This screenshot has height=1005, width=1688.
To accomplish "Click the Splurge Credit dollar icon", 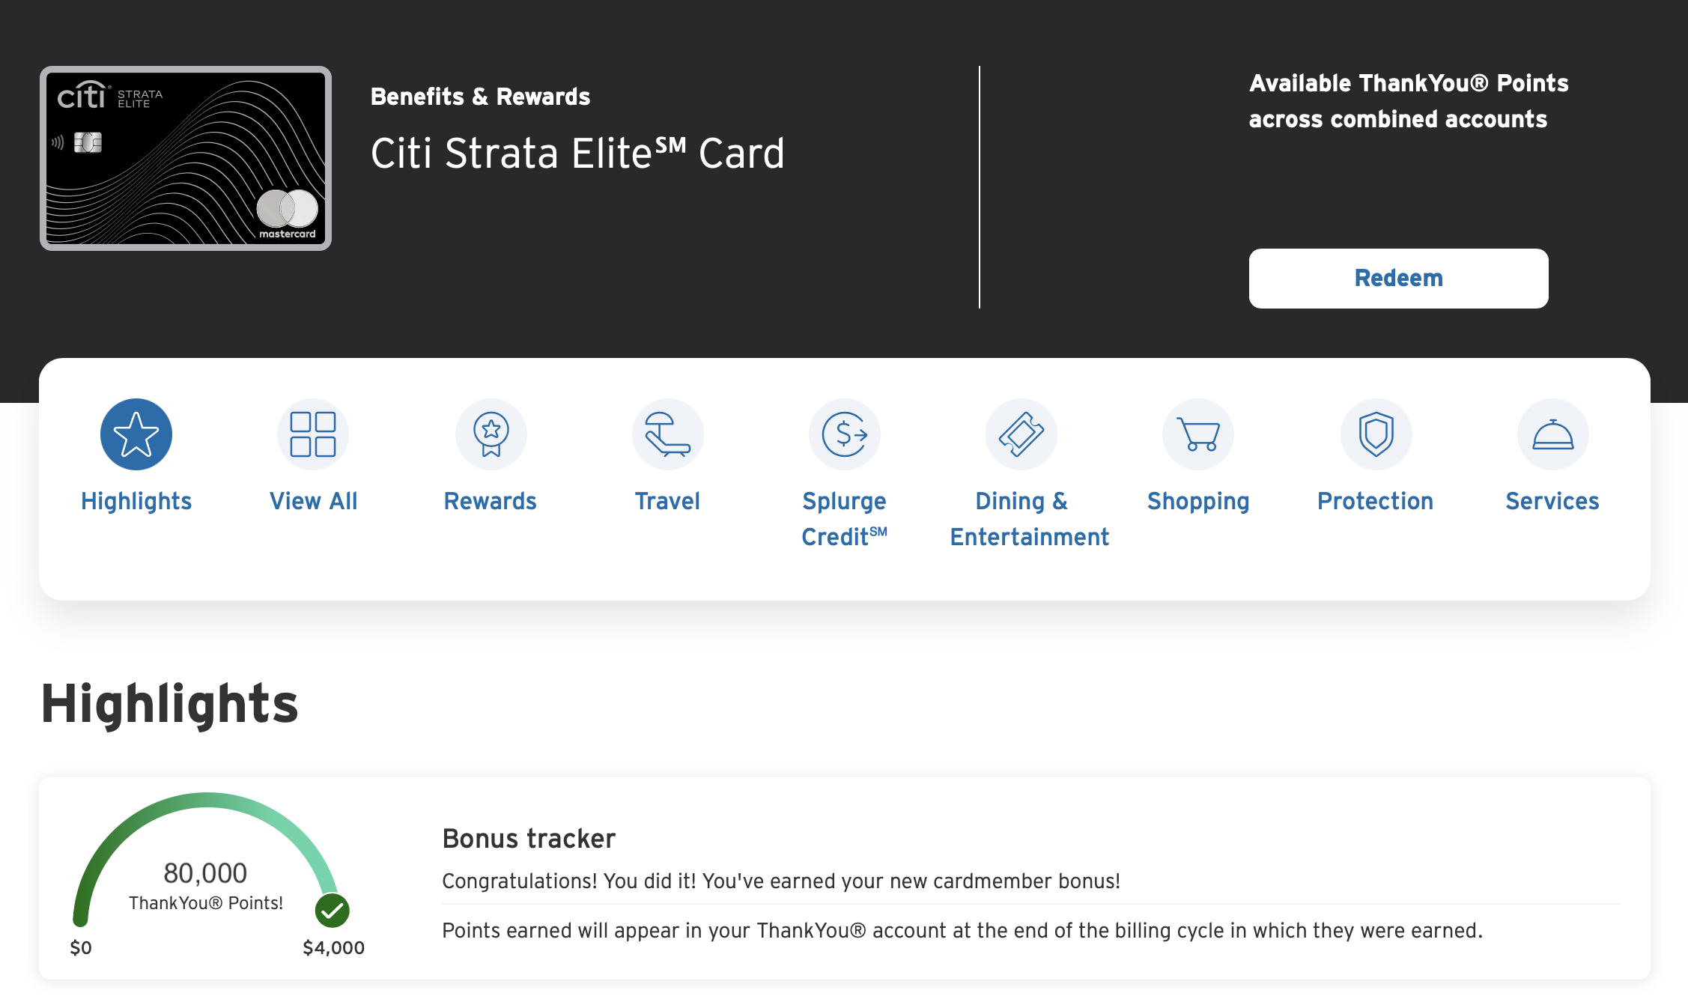I will [844, 434].
